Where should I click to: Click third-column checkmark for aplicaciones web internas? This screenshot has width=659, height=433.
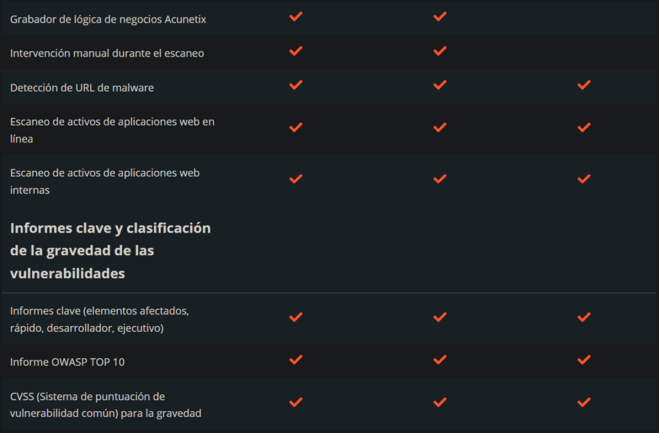coord(584,178)
